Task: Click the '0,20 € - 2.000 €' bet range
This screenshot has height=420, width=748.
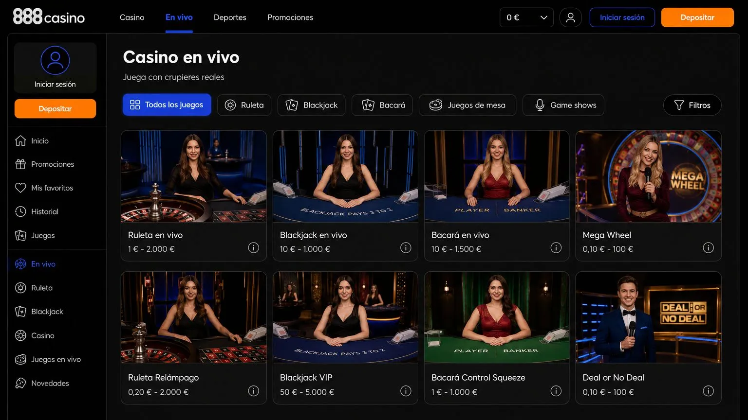Action: (158, 392)
